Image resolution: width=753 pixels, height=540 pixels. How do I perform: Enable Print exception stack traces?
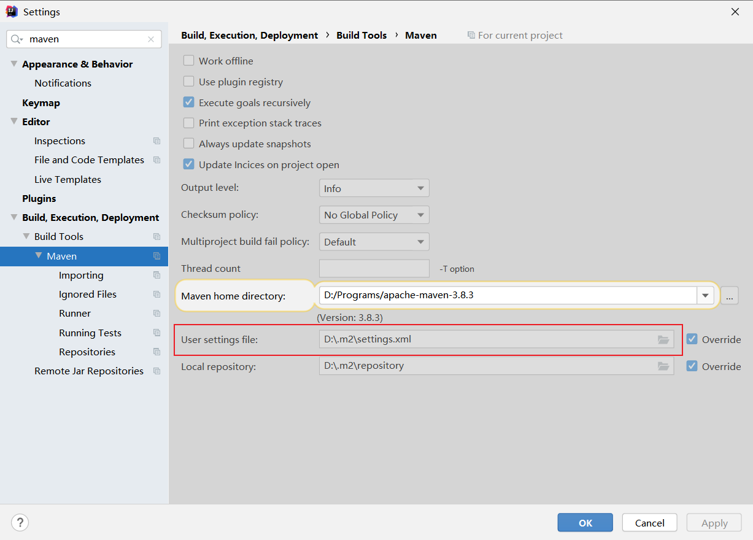[x=189, y=123]
